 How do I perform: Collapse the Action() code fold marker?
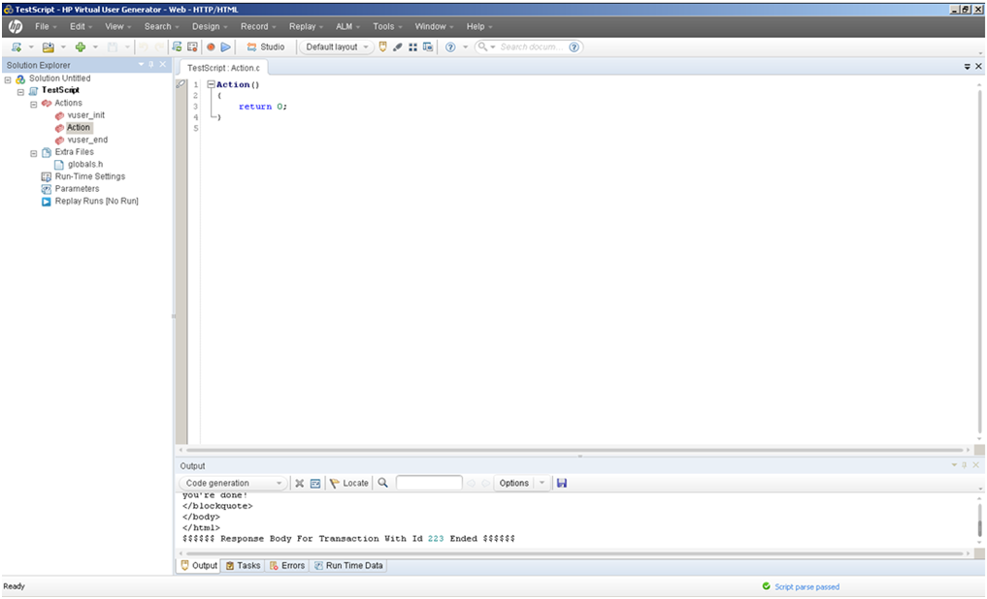(x=212, y=84)
